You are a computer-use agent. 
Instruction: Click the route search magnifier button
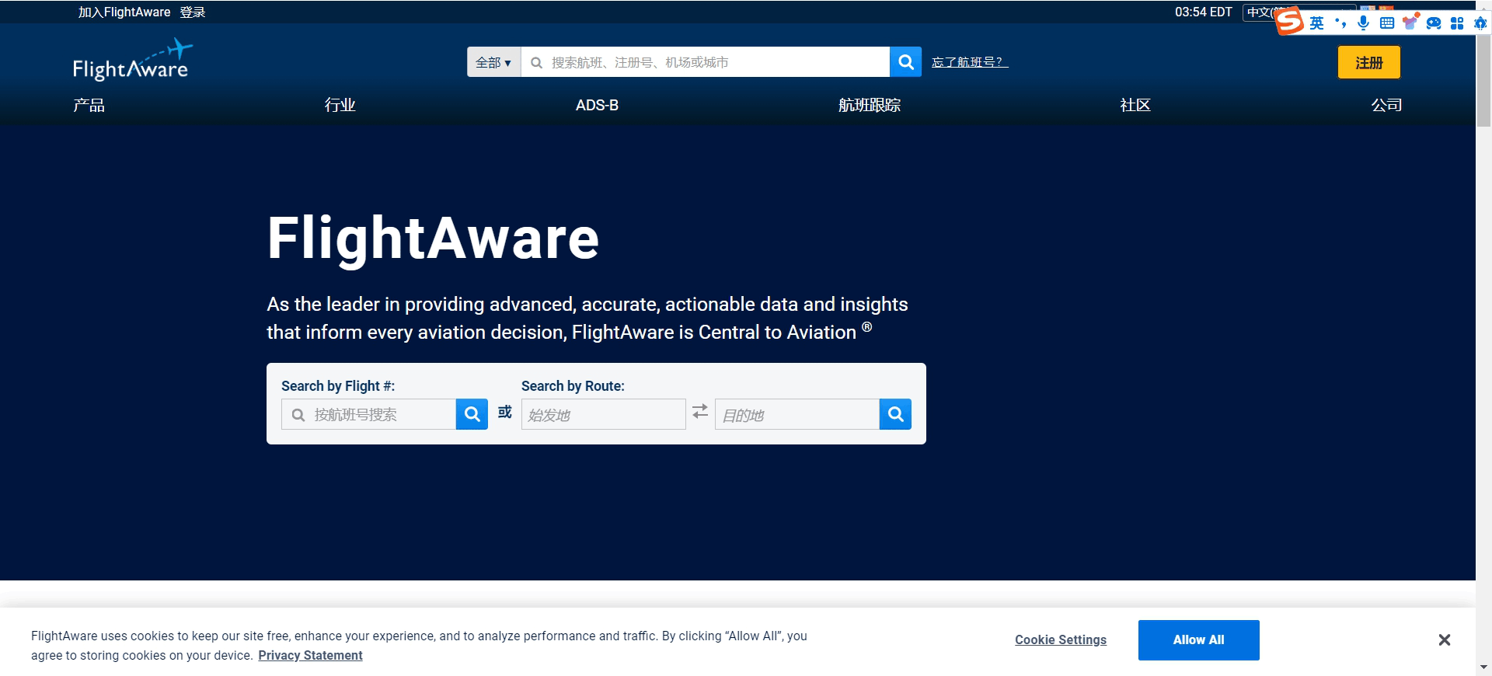pyautogui.click(x=895, y=414)
